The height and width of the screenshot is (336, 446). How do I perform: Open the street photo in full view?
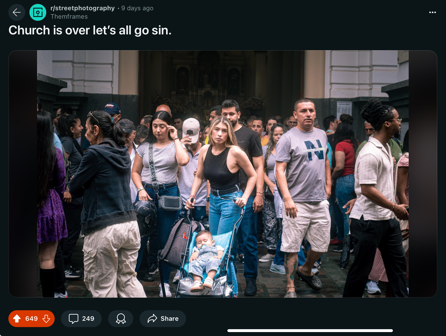[223, 174]
